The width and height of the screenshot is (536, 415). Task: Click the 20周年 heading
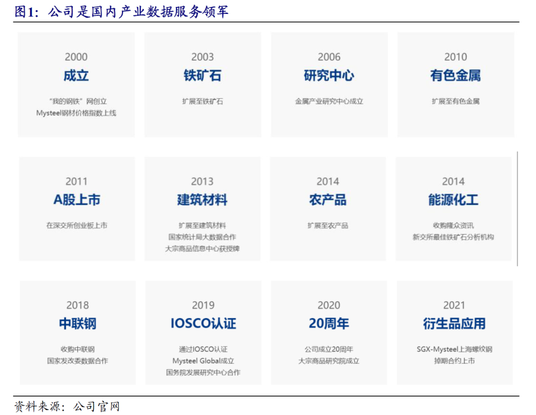point(329,324)
